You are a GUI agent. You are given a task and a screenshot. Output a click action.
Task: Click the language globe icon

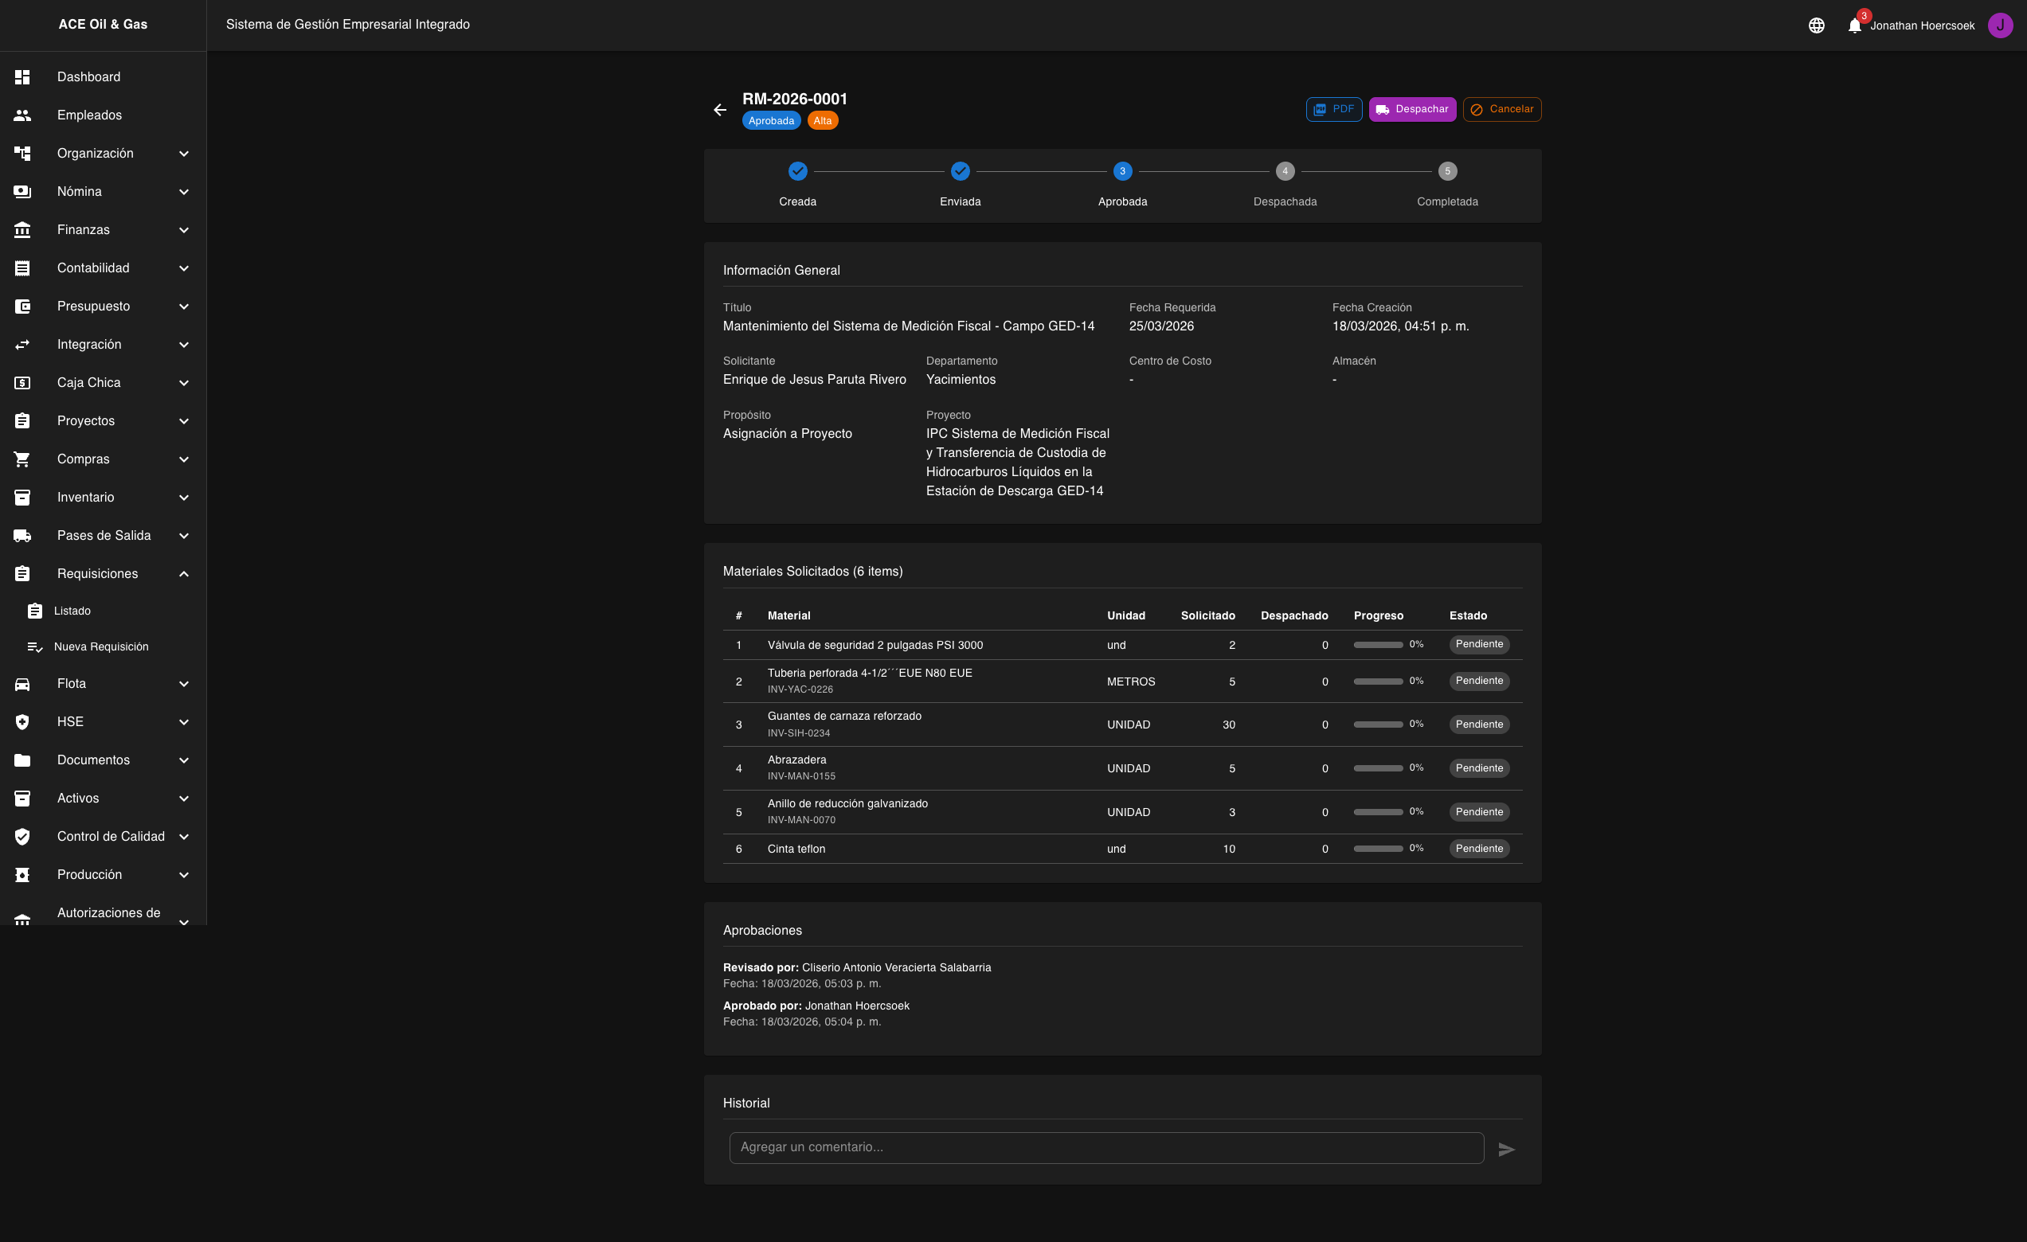coord(1817,25)
